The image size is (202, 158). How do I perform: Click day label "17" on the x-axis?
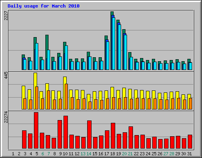[x=107, y=154]
